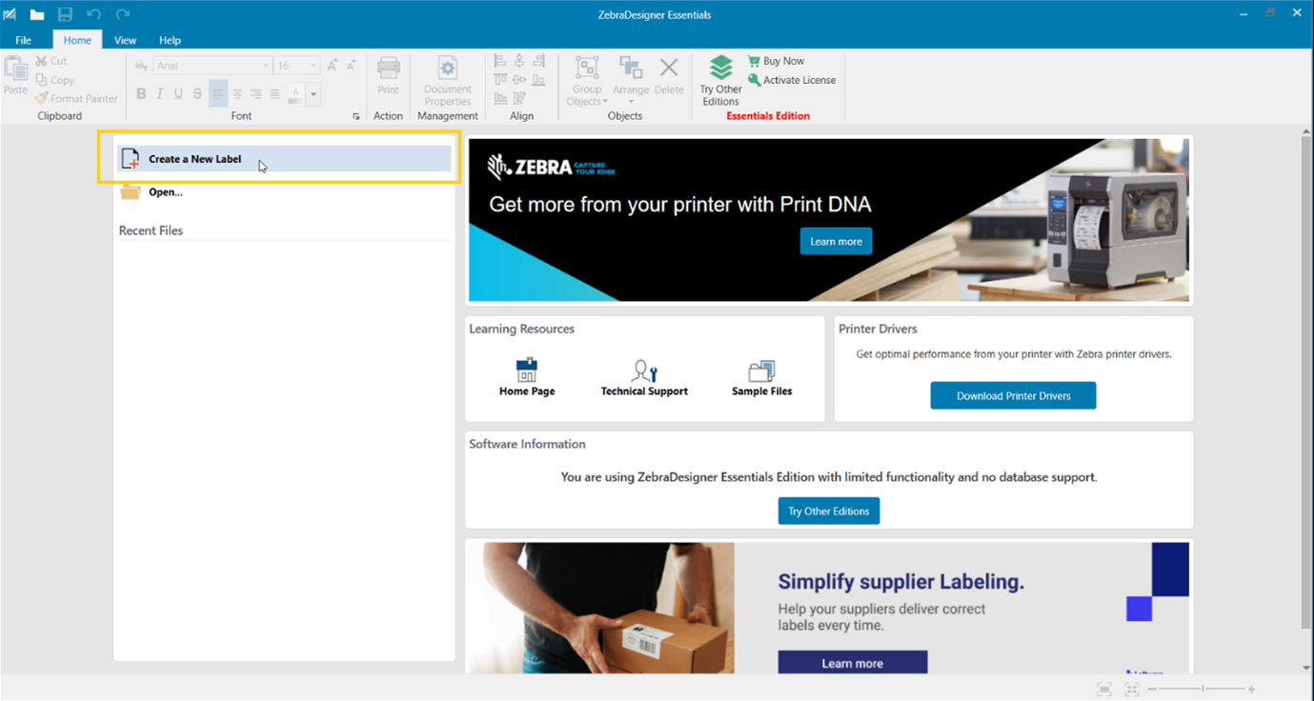Toggle italic text formatting

(159, 93)
